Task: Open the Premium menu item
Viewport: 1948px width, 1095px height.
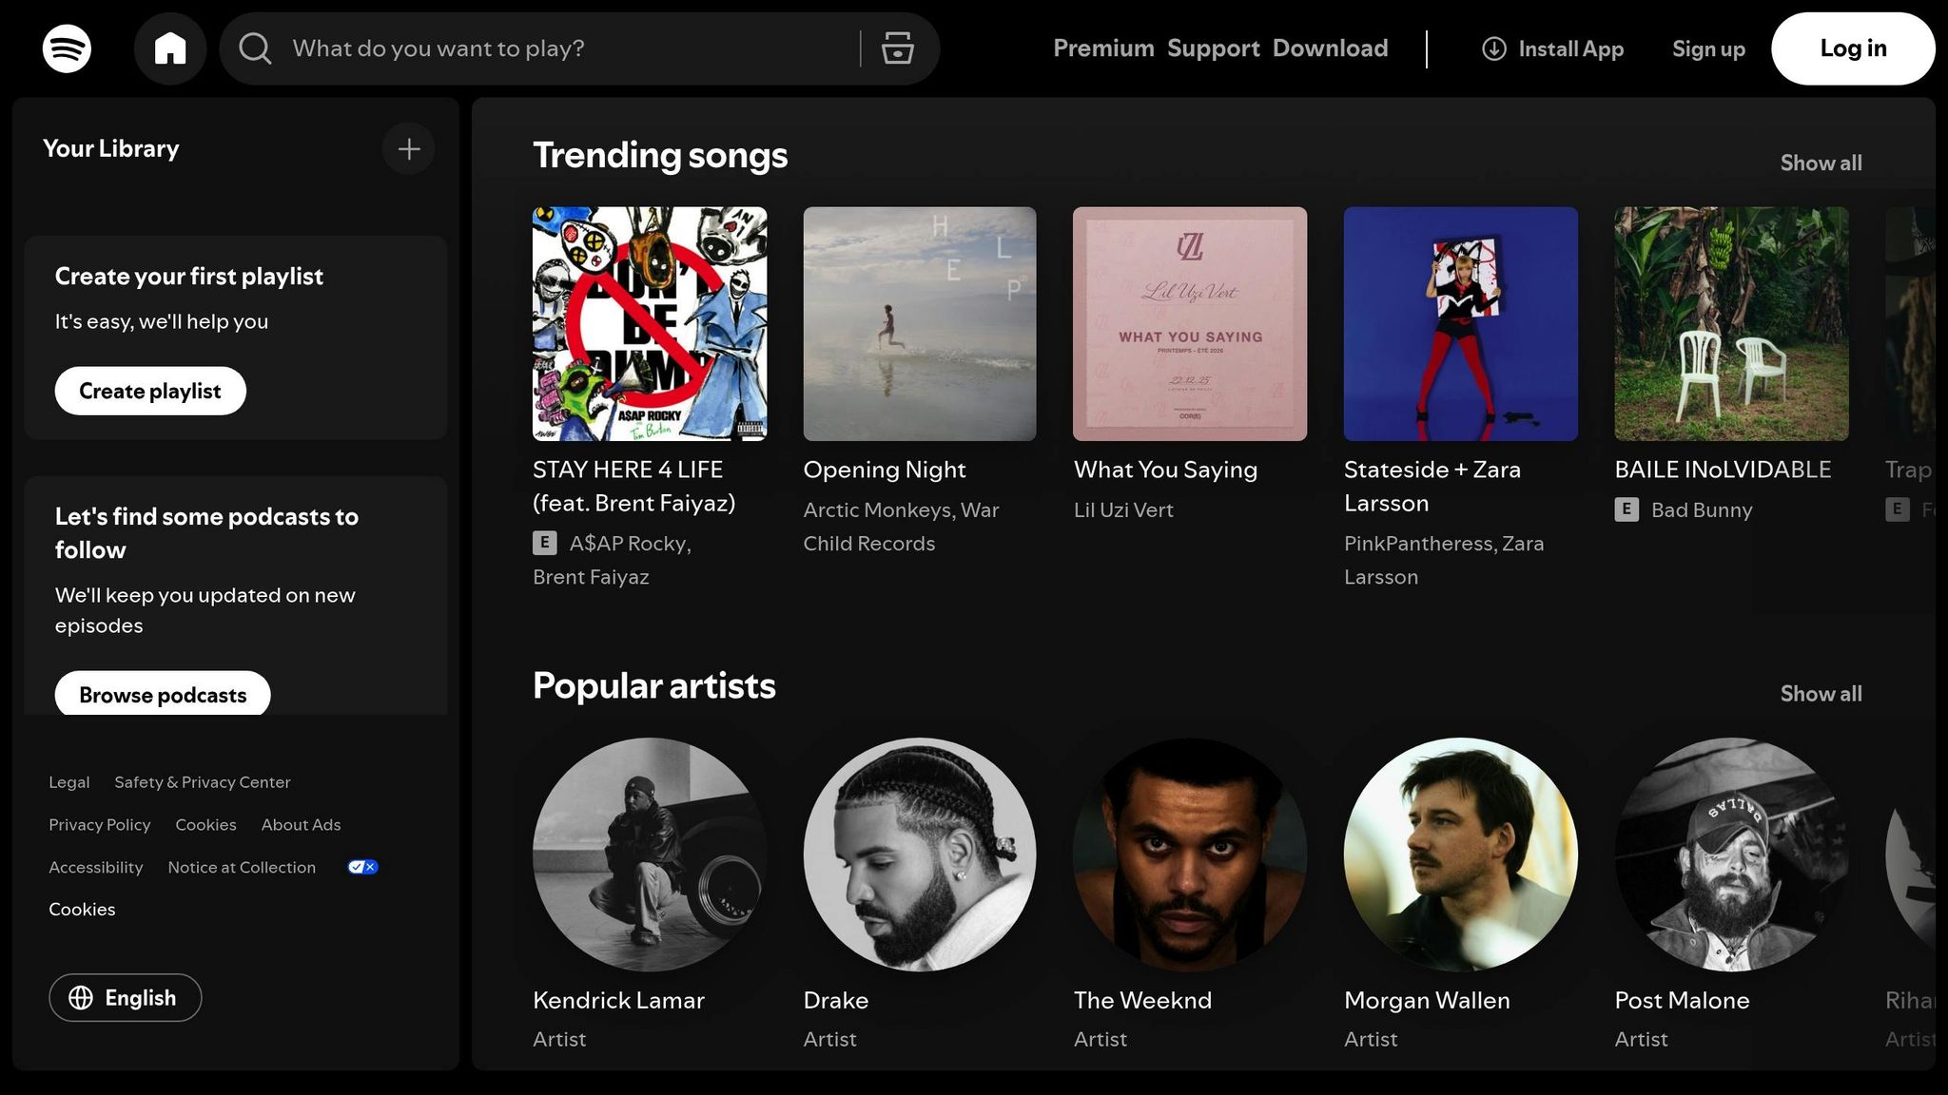Action: pos(1103,48)
